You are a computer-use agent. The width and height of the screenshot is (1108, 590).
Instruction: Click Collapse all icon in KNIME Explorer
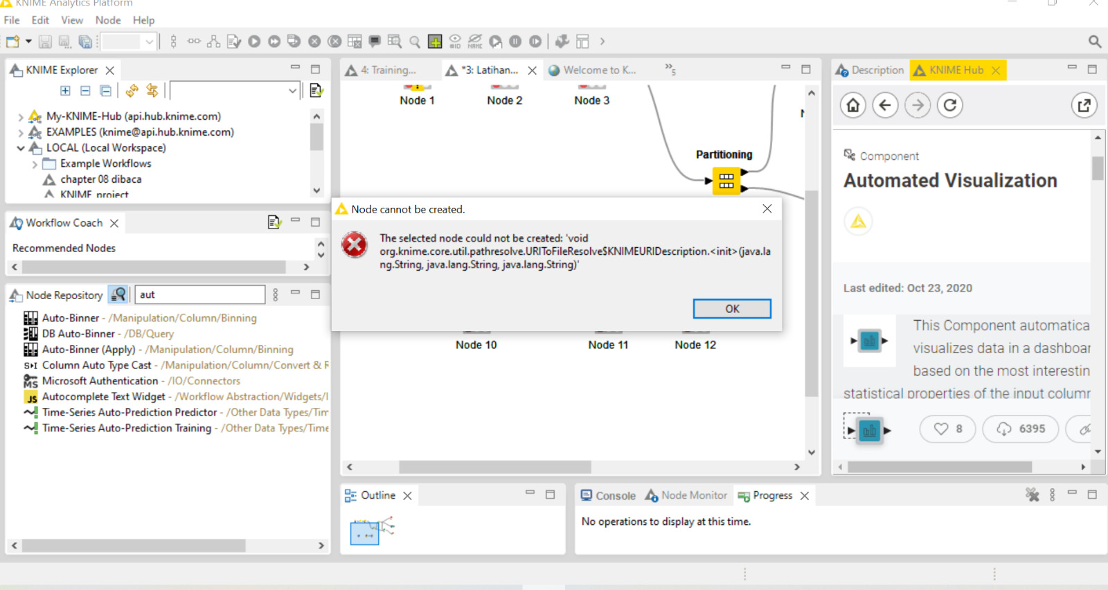coord(85,91)
